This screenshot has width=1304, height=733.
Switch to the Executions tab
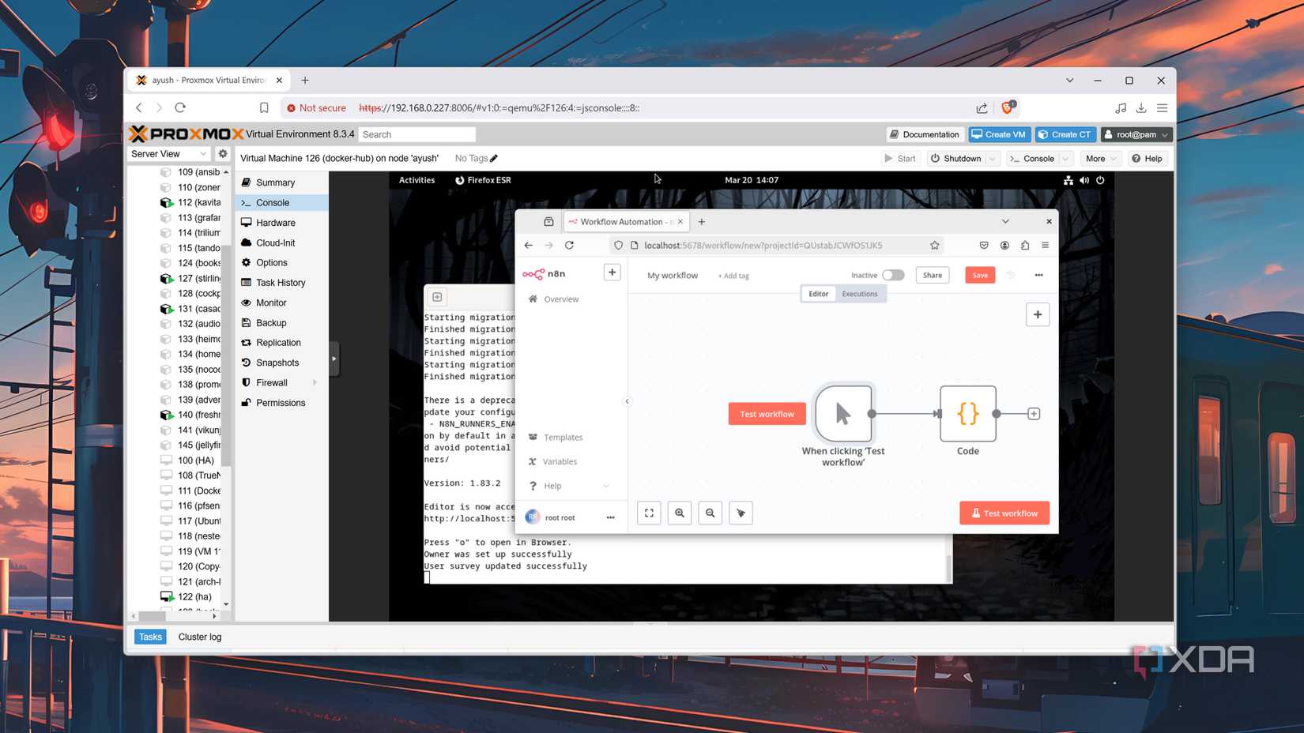click(x=860, y=293)
